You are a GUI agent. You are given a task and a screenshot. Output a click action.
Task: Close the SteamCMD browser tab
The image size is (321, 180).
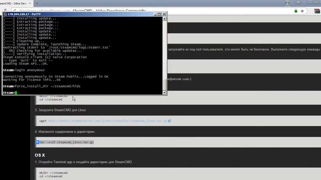click(x=30, y=3)
